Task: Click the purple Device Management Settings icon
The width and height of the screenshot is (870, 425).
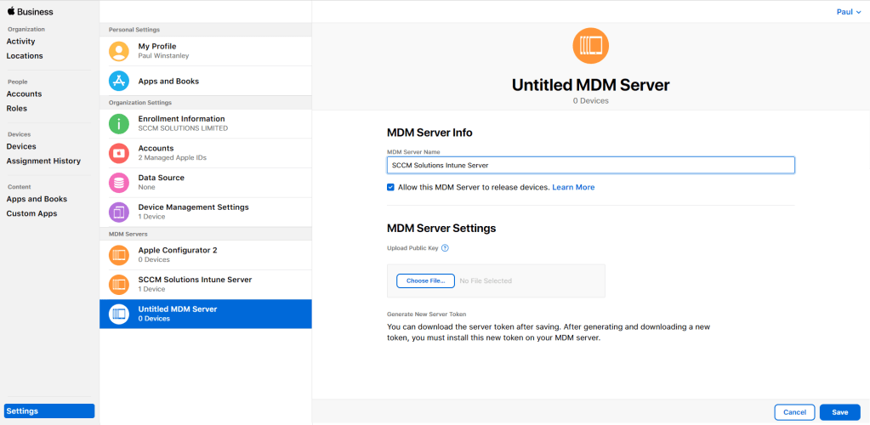Action: pos(120,212)
